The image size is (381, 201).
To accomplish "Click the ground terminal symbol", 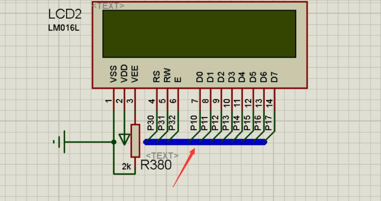I will pos(59,142).
